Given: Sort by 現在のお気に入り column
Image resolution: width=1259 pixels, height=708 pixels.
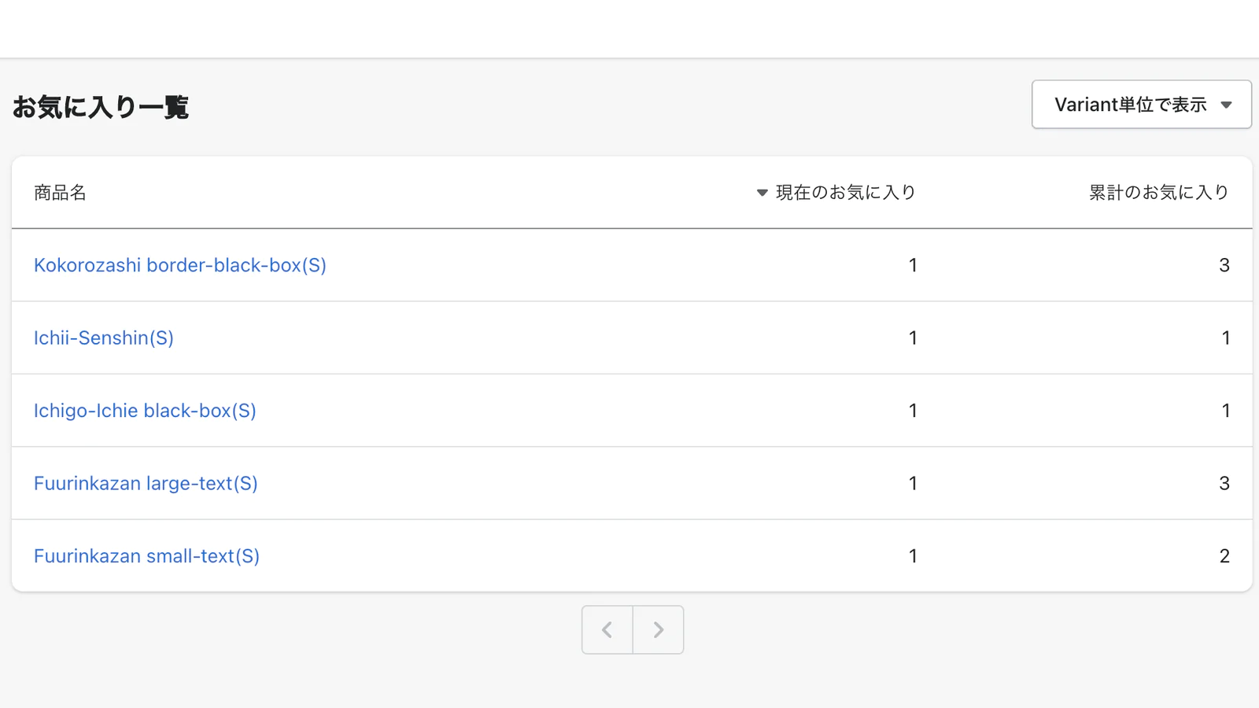Looking at the screenshot, I should coord(845,193).
